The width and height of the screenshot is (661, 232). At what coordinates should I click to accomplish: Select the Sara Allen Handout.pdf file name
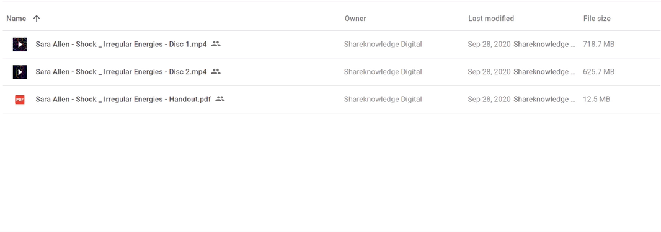(x=123, y=100)
